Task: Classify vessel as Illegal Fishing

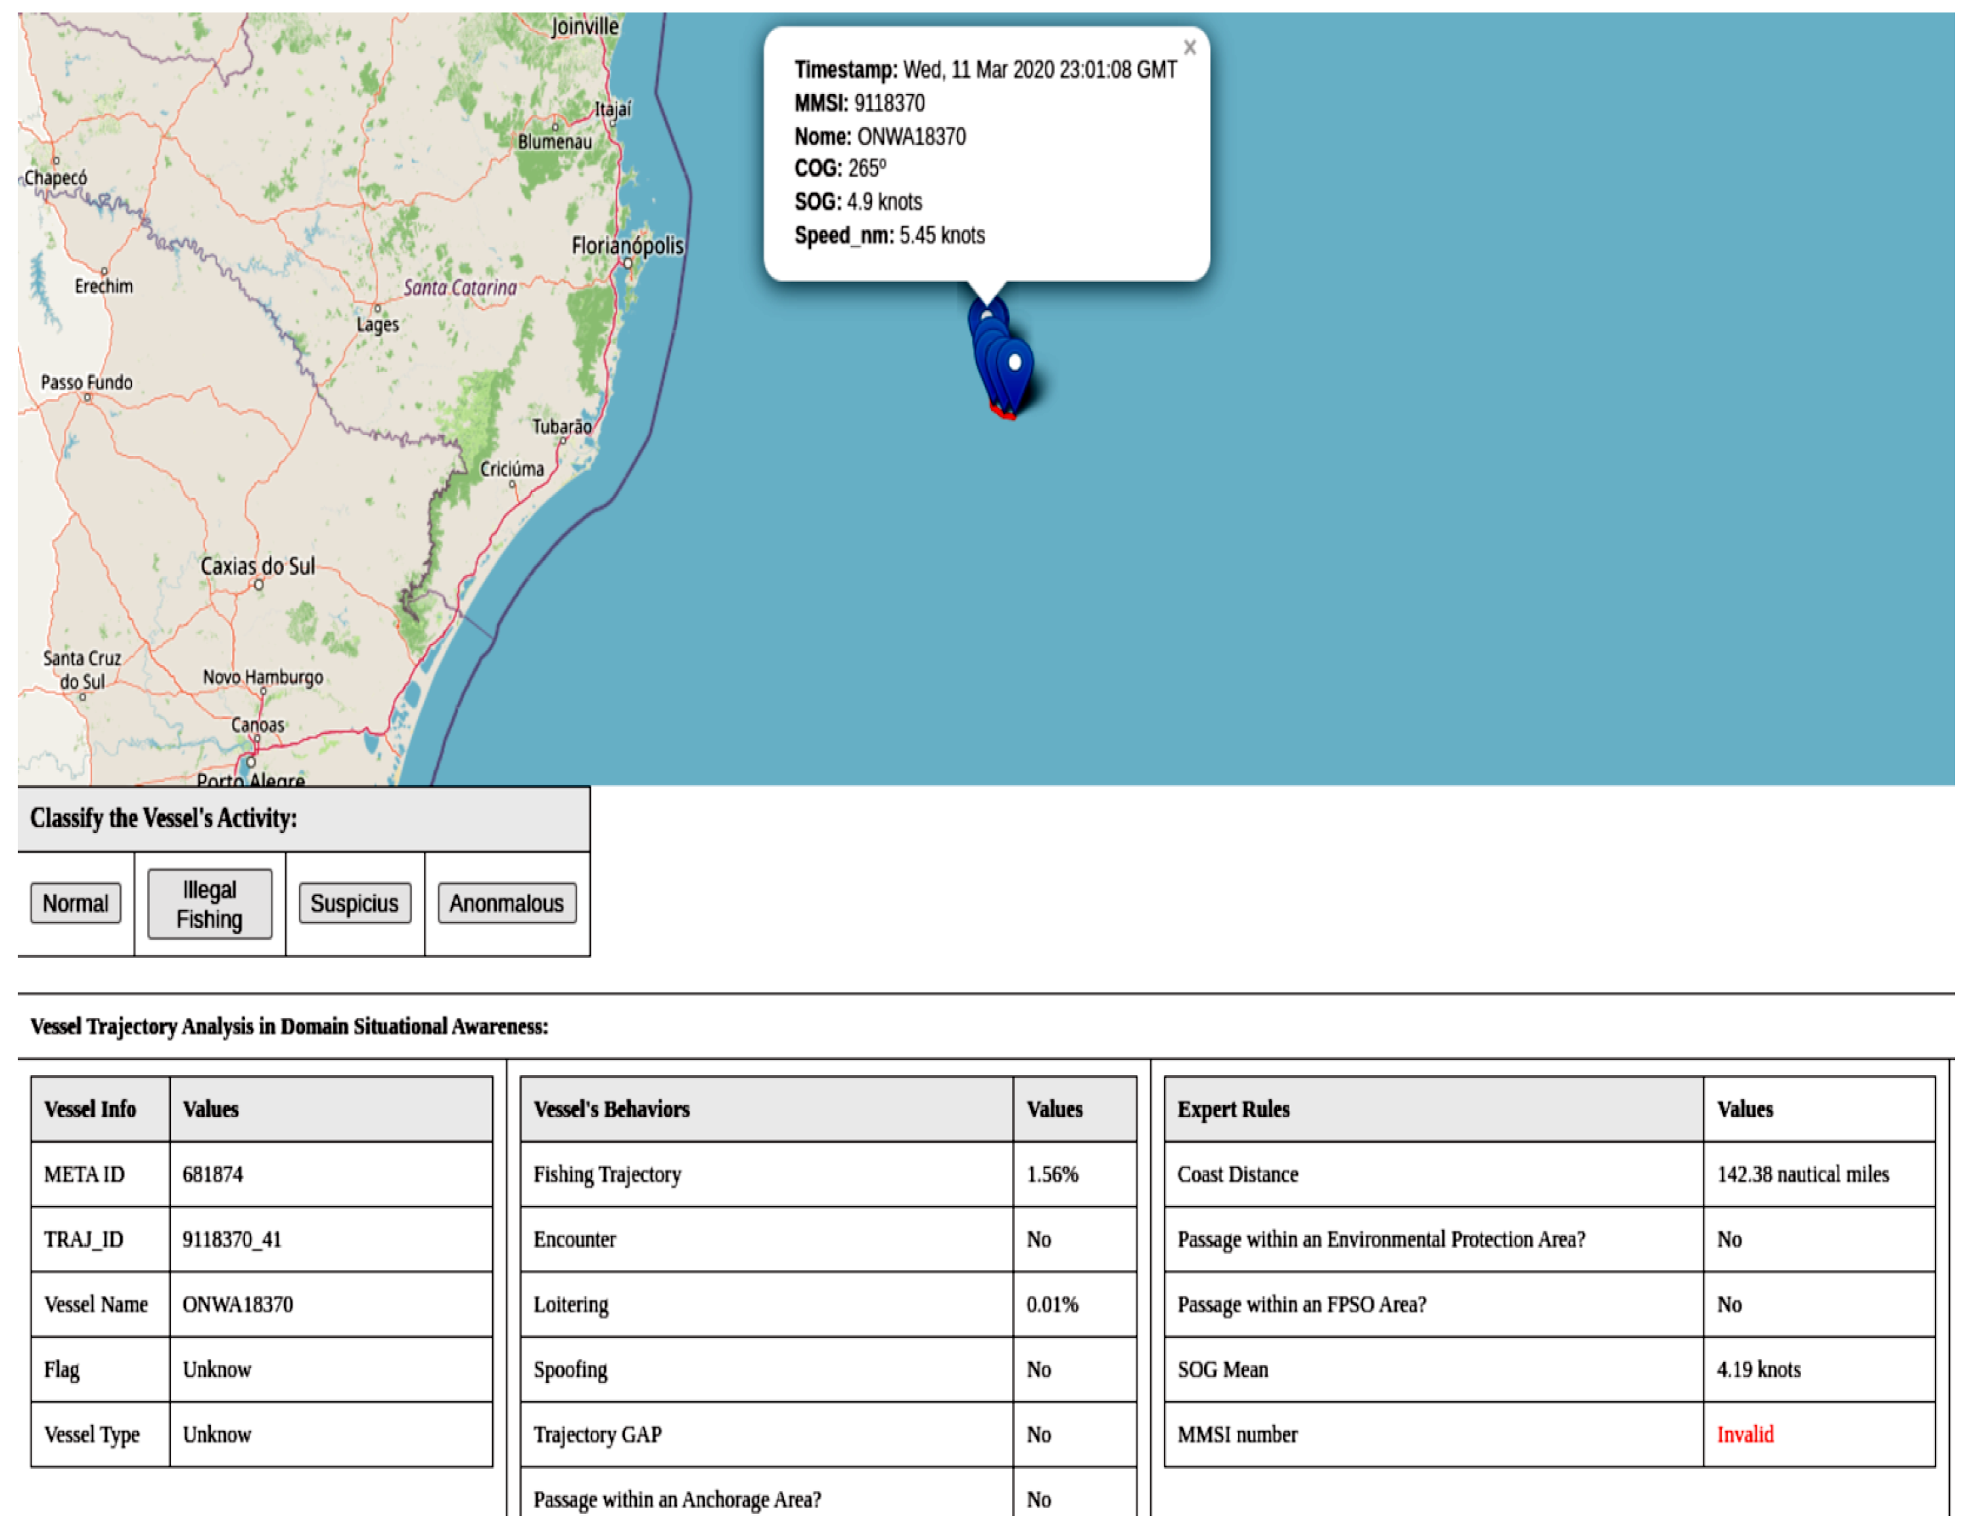Action: tap(210, 904)
